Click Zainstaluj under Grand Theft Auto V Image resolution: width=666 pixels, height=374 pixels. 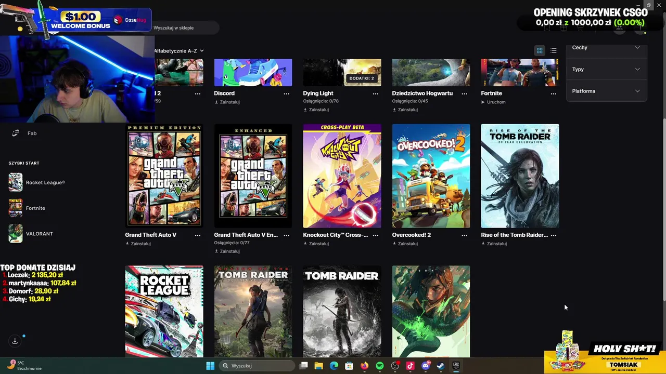pyautogui.click(x=138, y=244)
